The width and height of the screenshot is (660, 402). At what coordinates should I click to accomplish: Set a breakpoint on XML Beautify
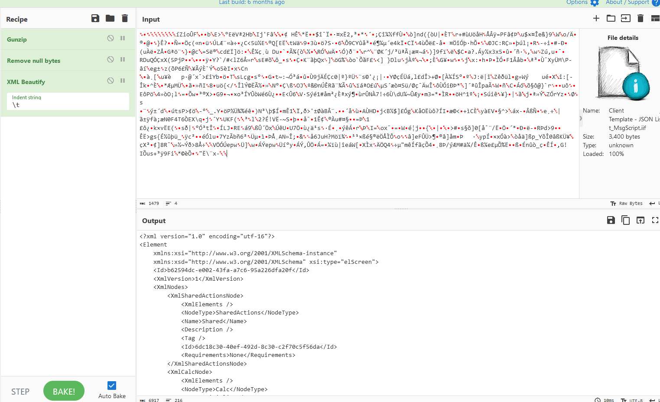(x=123, y=81)
